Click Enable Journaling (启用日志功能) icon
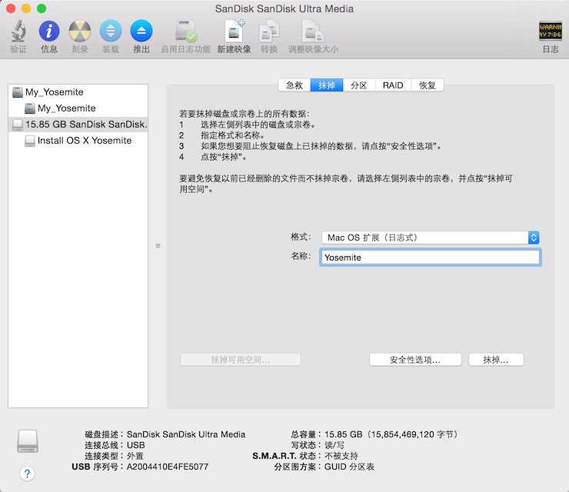 (x=186, y=32)
